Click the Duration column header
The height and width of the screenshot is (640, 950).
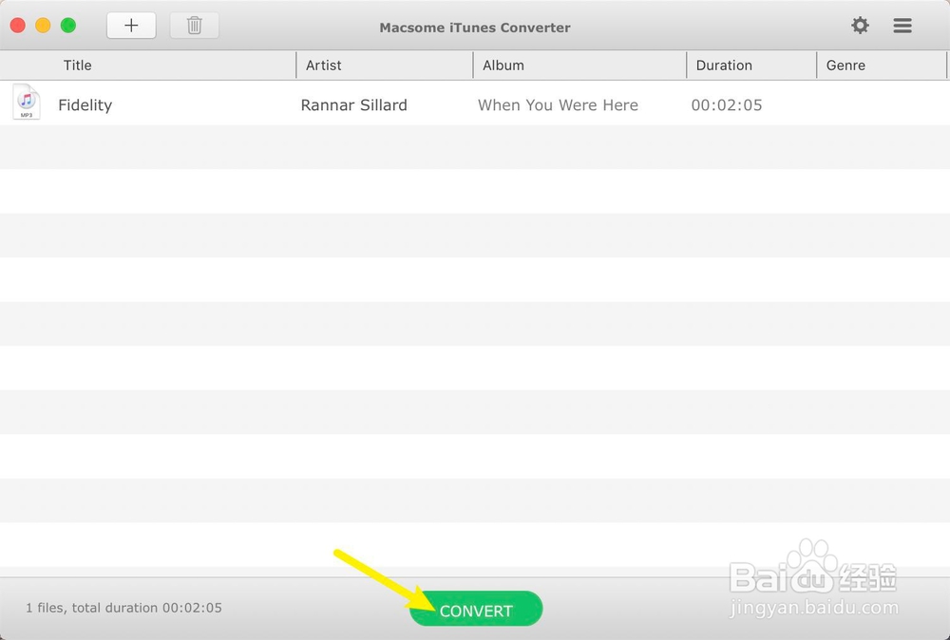tap(724, 65)
